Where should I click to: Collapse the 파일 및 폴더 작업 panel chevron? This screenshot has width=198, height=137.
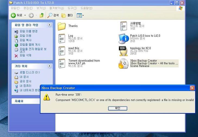coord(49,25)
